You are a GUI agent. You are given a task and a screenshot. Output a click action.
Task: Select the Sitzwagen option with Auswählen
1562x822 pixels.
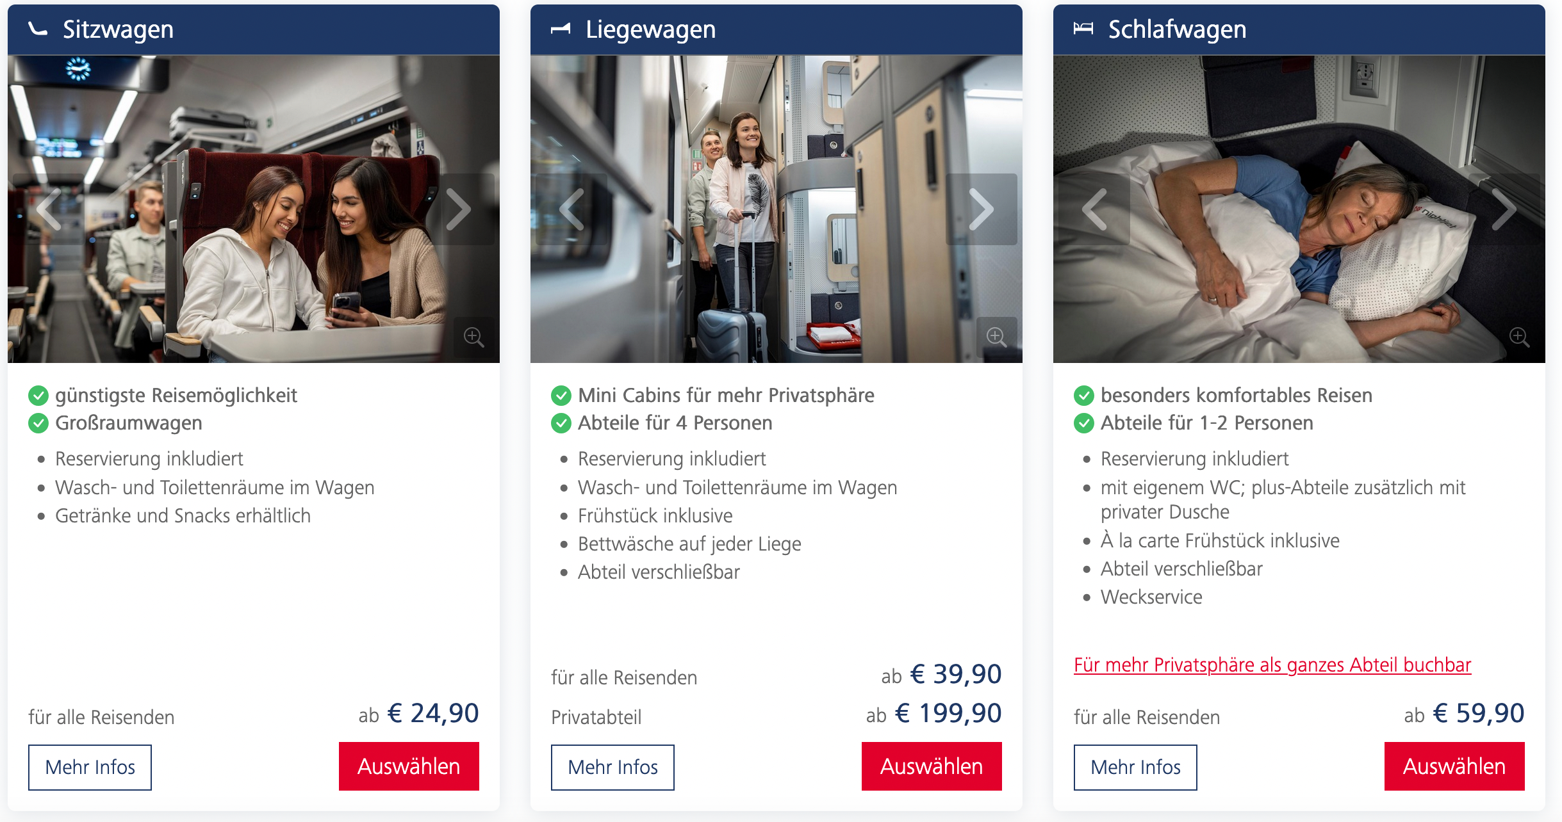pos(409,766)
